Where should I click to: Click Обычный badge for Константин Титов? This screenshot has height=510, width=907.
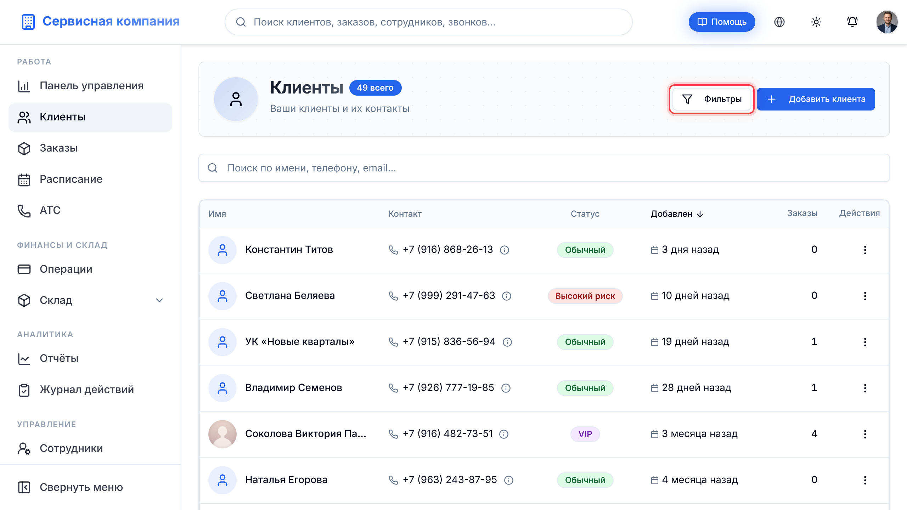click(585, 250)
